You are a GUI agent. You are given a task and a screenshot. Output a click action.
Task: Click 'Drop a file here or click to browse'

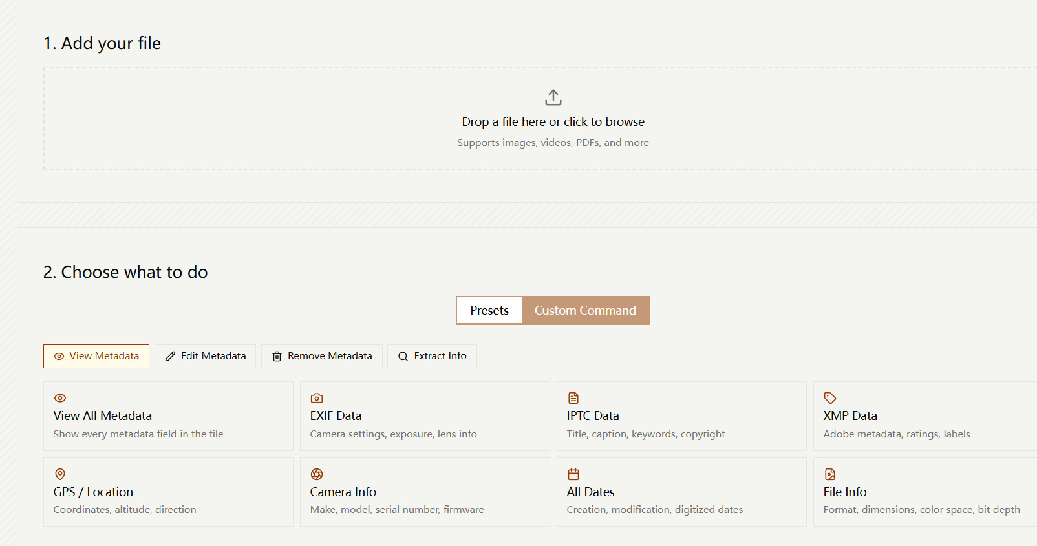[x=553, y=121]
